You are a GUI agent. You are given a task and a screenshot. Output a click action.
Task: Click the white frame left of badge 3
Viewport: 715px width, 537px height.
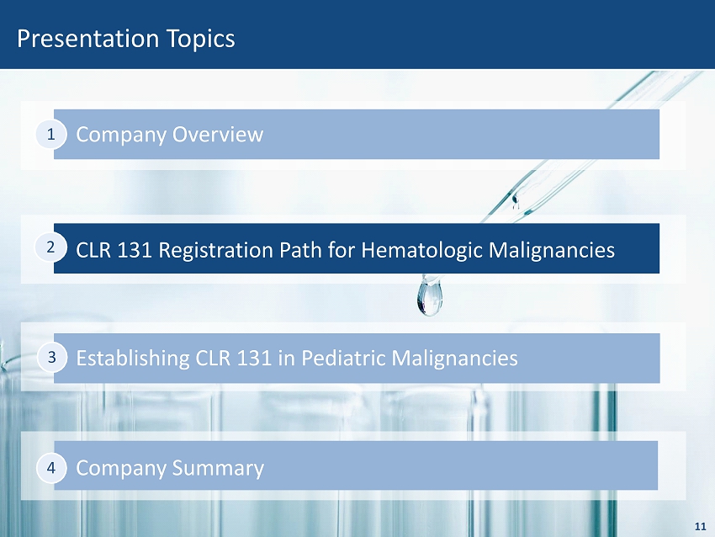29,358
